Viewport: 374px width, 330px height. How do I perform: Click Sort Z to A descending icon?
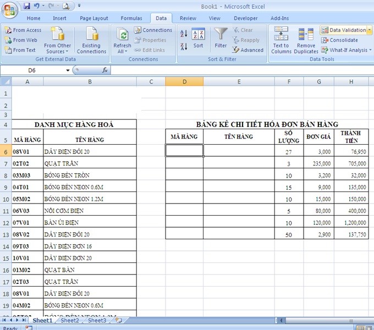184,47
